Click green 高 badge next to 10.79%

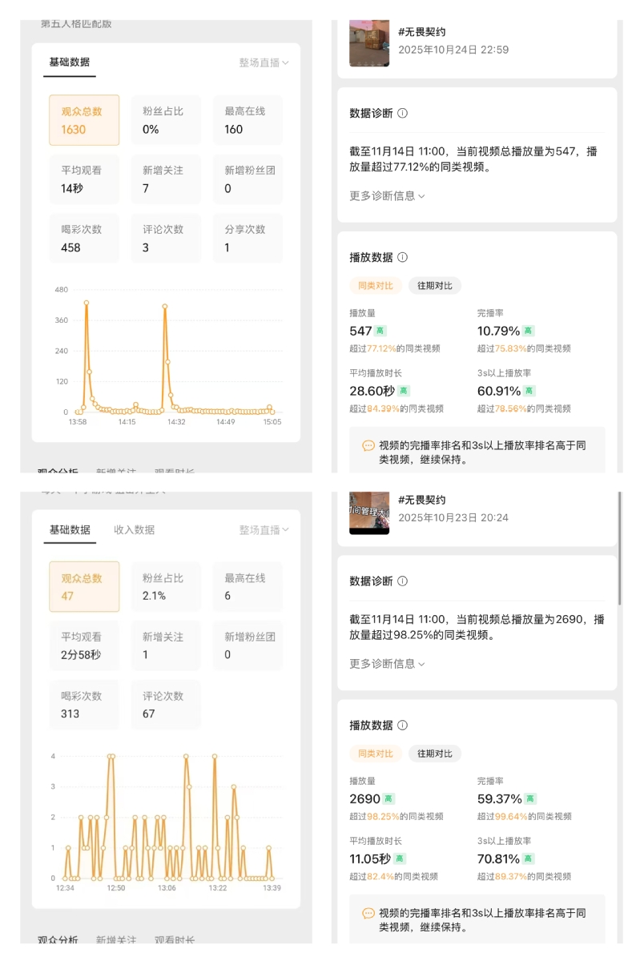point(529,331)
